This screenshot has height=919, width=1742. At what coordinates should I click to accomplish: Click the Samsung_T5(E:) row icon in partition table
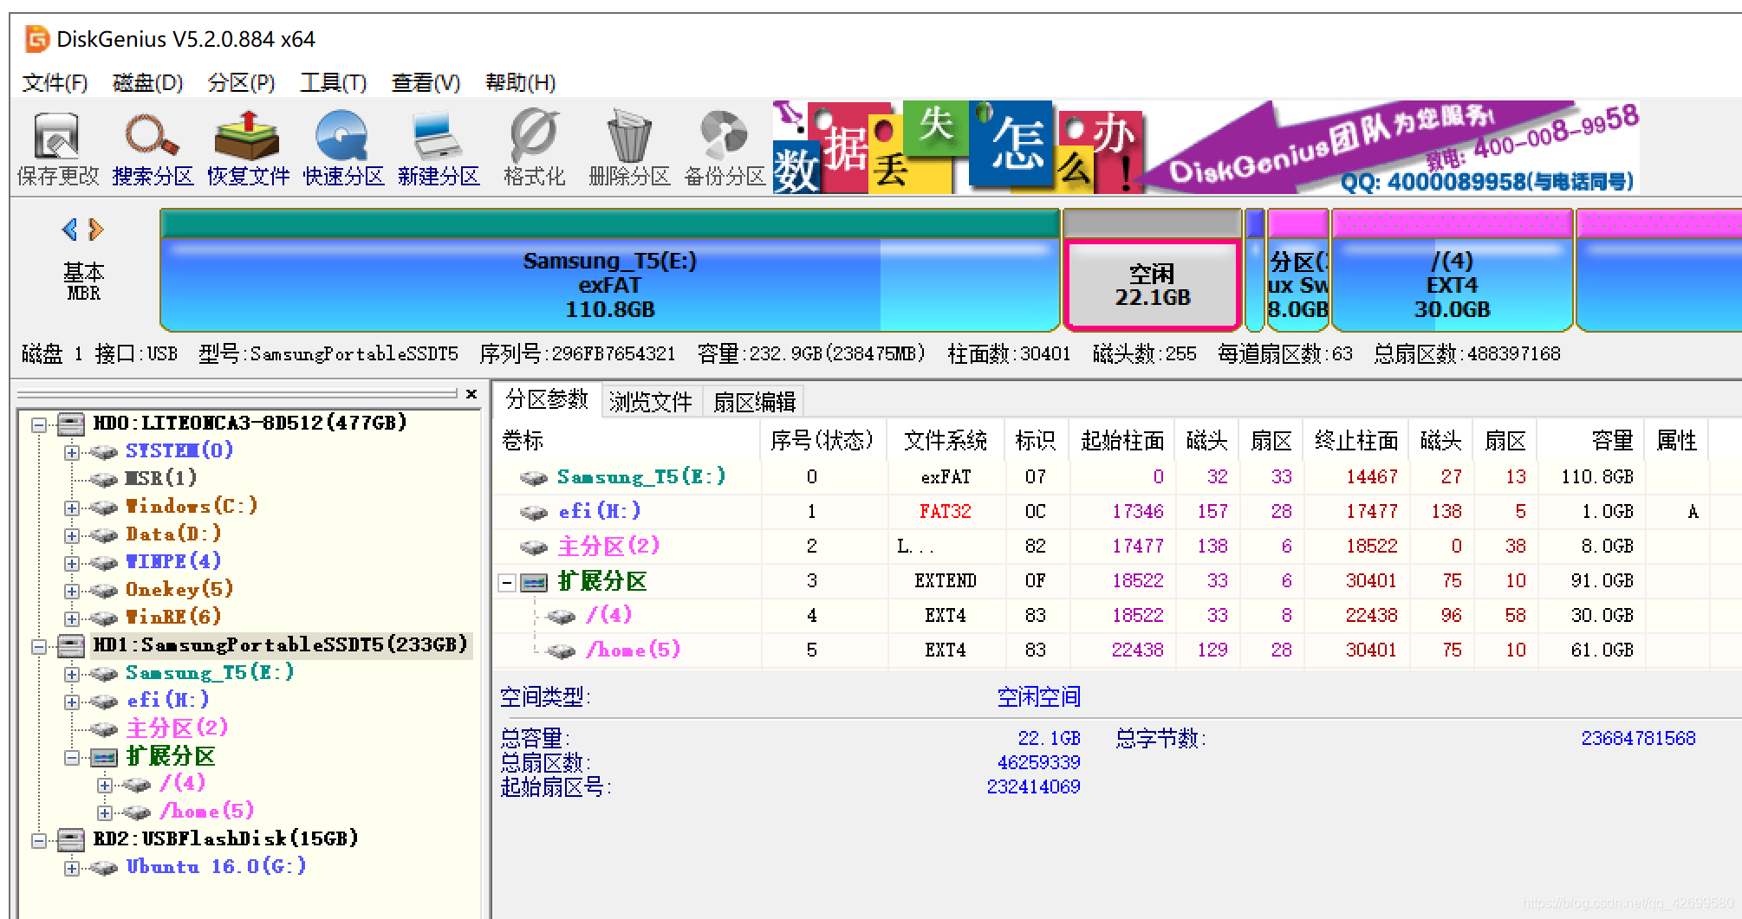pos(534,478)
